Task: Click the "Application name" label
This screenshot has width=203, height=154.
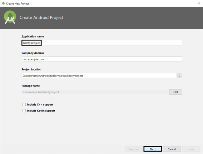Action: click(33, 37)
